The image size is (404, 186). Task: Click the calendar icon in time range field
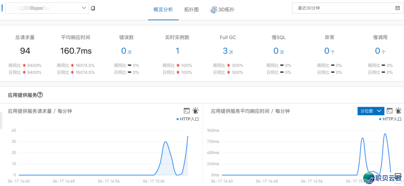pos(397,8)
